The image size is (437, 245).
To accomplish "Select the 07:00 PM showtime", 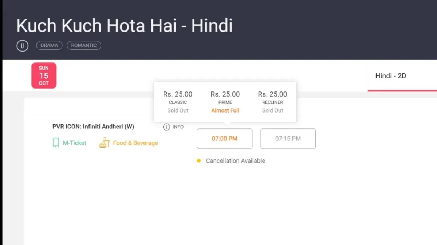I will (x=225, y=139).
